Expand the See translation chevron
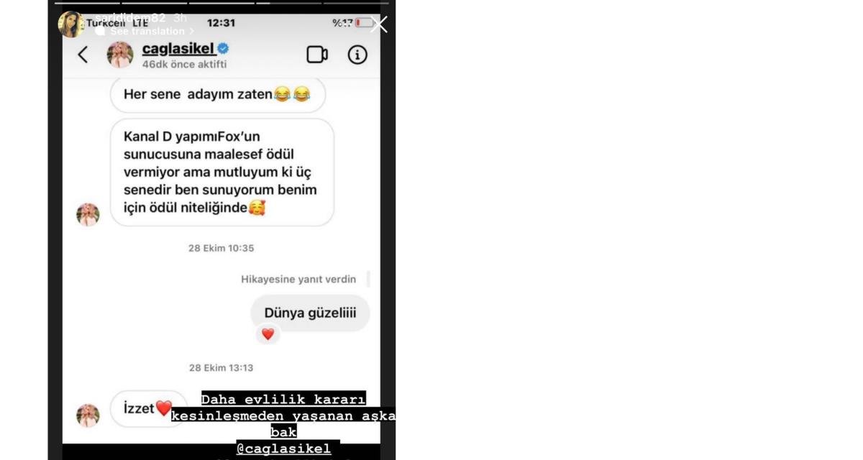 coord(191,32)
